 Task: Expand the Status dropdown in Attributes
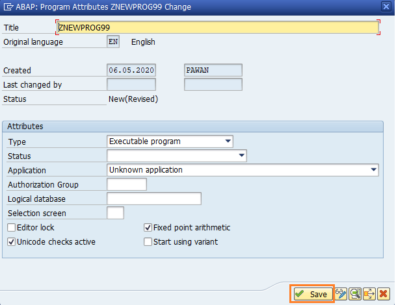click(242, 156)
